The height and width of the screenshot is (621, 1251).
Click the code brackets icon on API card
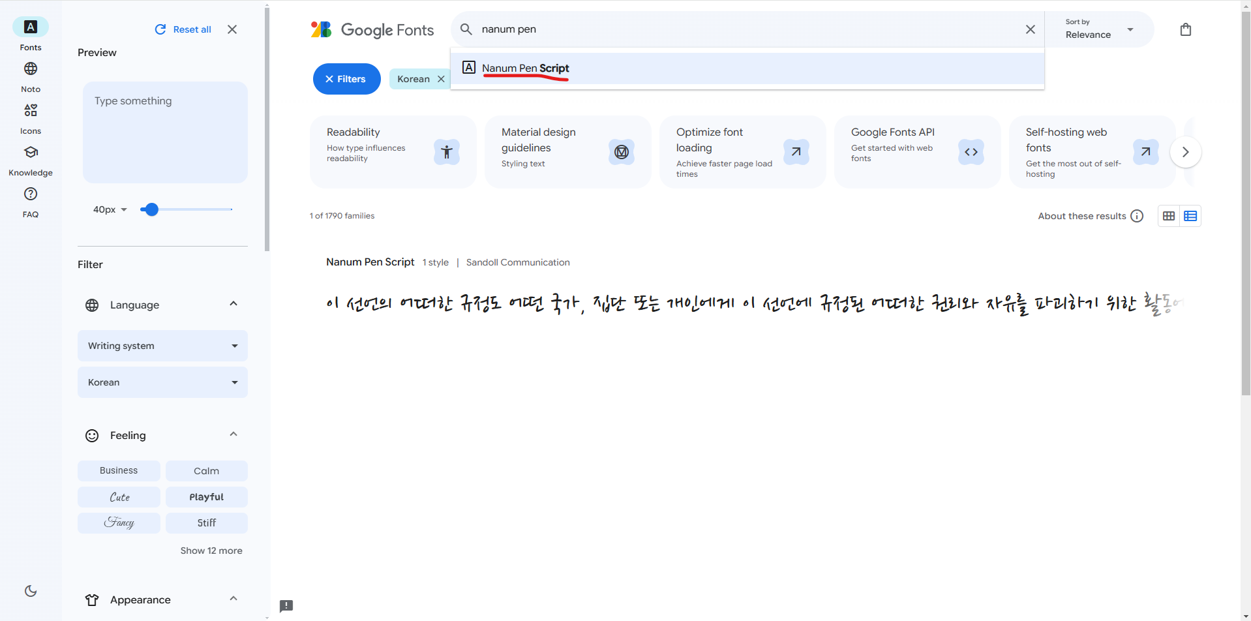click(971, 152)
